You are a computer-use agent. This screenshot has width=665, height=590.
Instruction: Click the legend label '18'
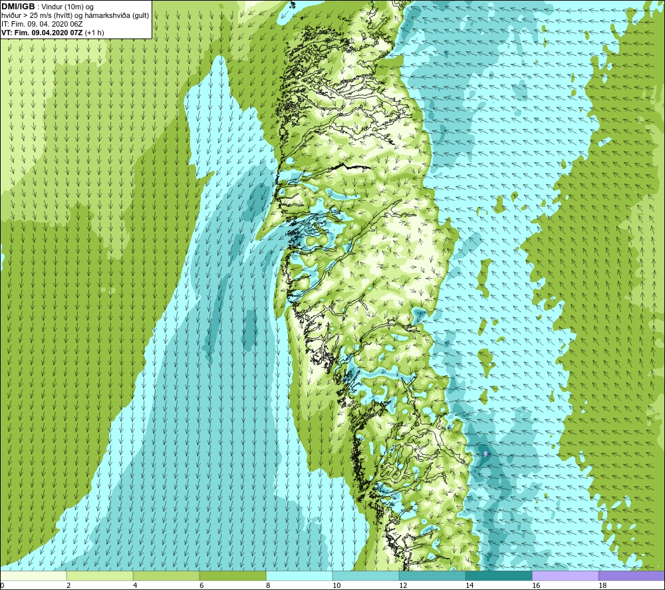click(602, 585)
